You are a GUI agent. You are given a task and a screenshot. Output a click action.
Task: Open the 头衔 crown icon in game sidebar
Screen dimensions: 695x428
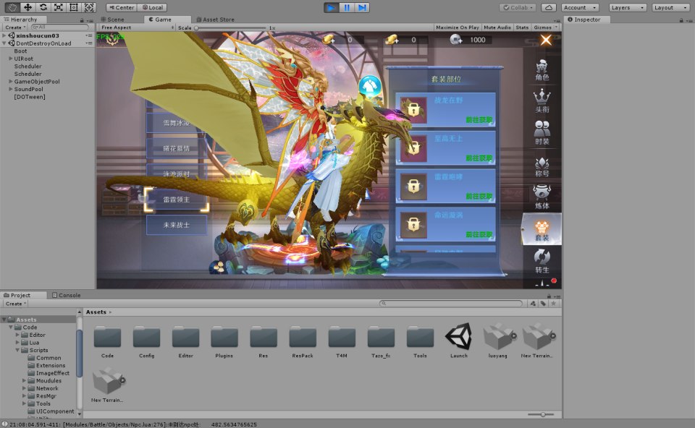tap(542, 101)
